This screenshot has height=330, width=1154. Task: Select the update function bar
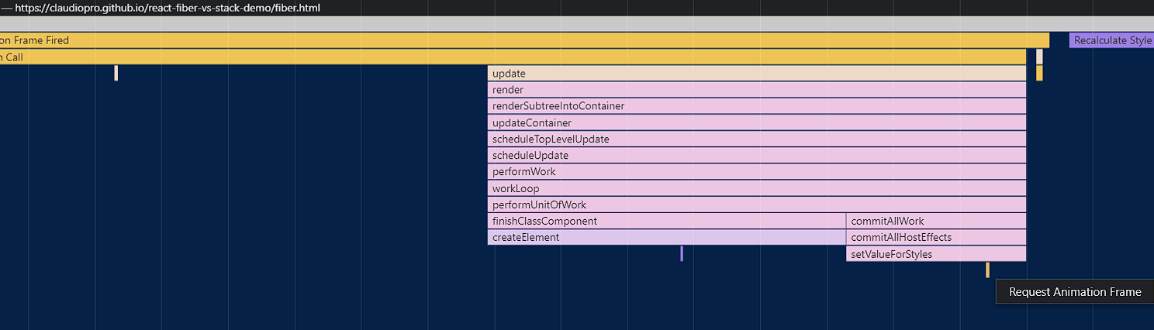[756, 74]
